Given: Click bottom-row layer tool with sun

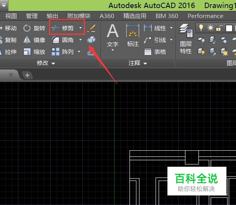Looking at the screenshot, I should tap(224, 52).
